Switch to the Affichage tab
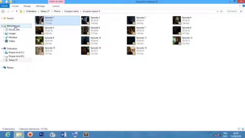 click(x=40, y=6)
